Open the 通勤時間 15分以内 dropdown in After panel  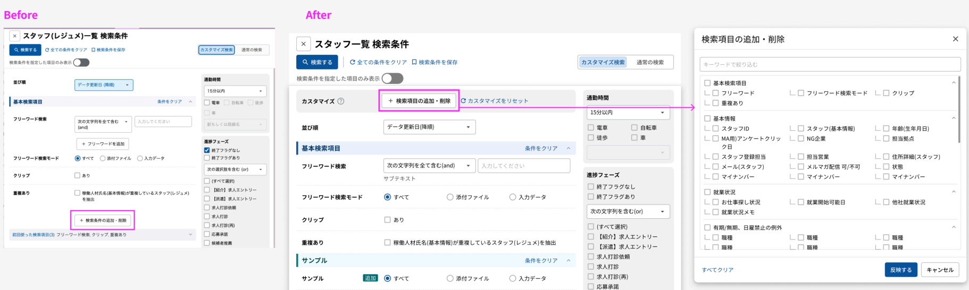coord(628,113)
